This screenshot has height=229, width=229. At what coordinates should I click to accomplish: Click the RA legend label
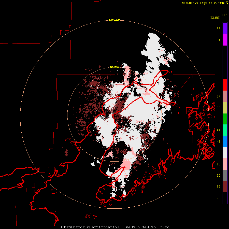pos(218,131)
